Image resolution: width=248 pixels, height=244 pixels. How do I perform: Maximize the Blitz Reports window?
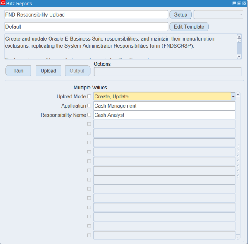point(239,3)
